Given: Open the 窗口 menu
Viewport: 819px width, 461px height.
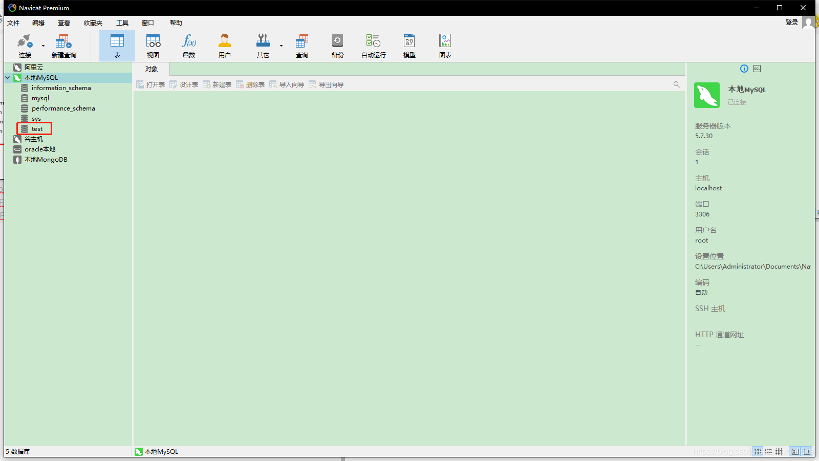Looking at the screenshot, I should (148, 23).
